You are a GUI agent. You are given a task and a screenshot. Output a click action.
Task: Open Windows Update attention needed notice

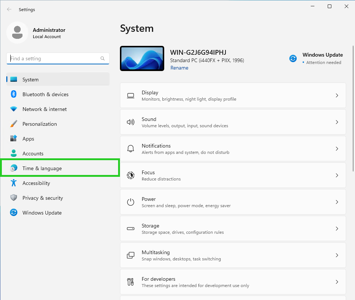point(323,58)
